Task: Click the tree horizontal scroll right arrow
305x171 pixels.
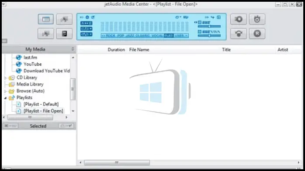Action: click(x=66, y=117)
